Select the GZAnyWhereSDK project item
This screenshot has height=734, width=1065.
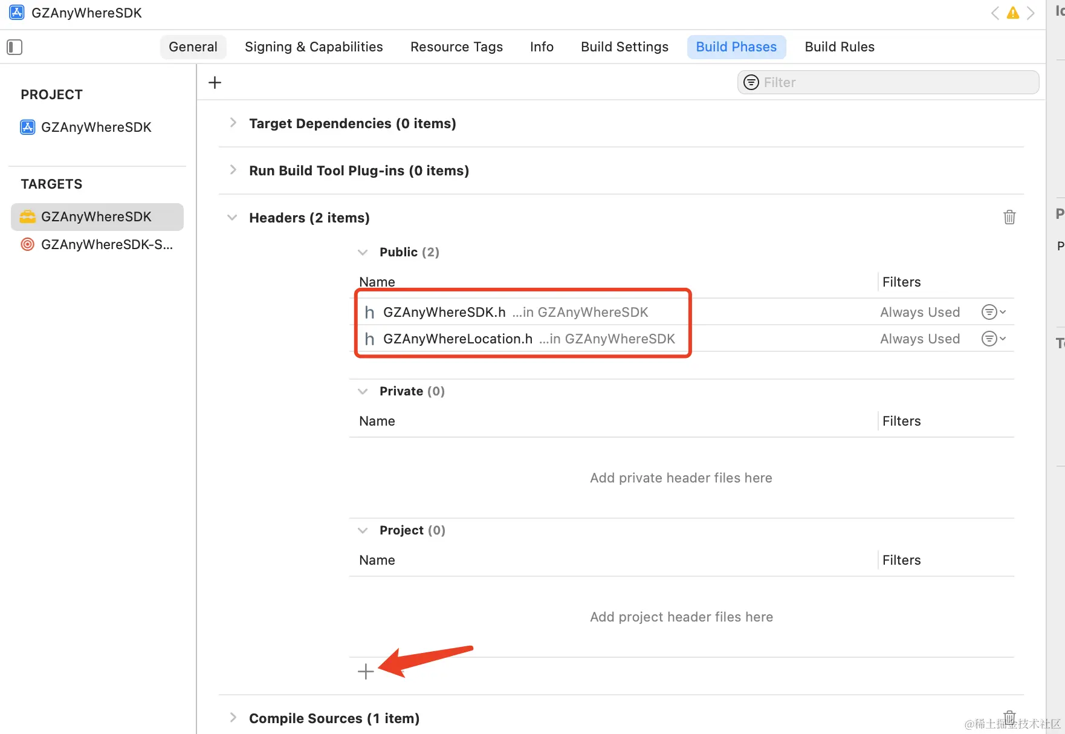tap(95, 127)
